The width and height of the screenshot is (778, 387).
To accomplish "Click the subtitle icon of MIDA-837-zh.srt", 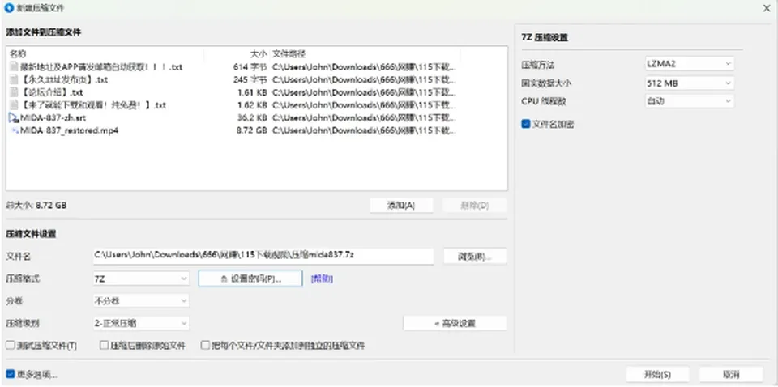I will coord(14,118).
